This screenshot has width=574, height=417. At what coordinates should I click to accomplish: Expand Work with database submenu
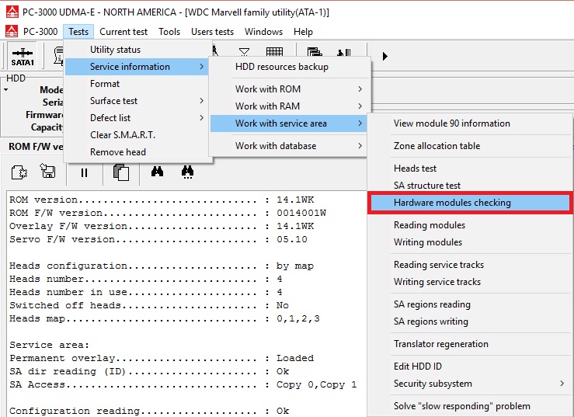click(288, 146)
